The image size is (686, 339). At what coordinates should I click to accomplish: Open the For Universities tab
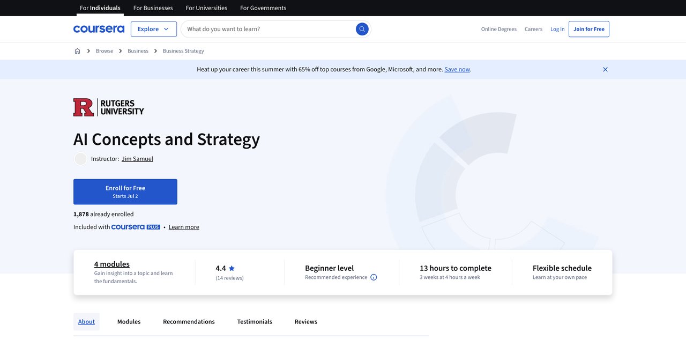pos(206,8)
